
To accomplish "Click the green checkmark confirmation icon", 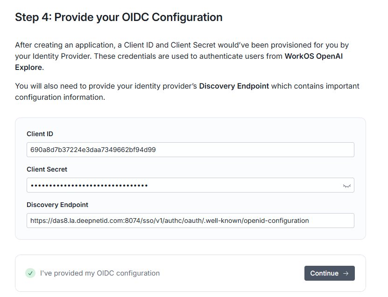I will (30, 273).
